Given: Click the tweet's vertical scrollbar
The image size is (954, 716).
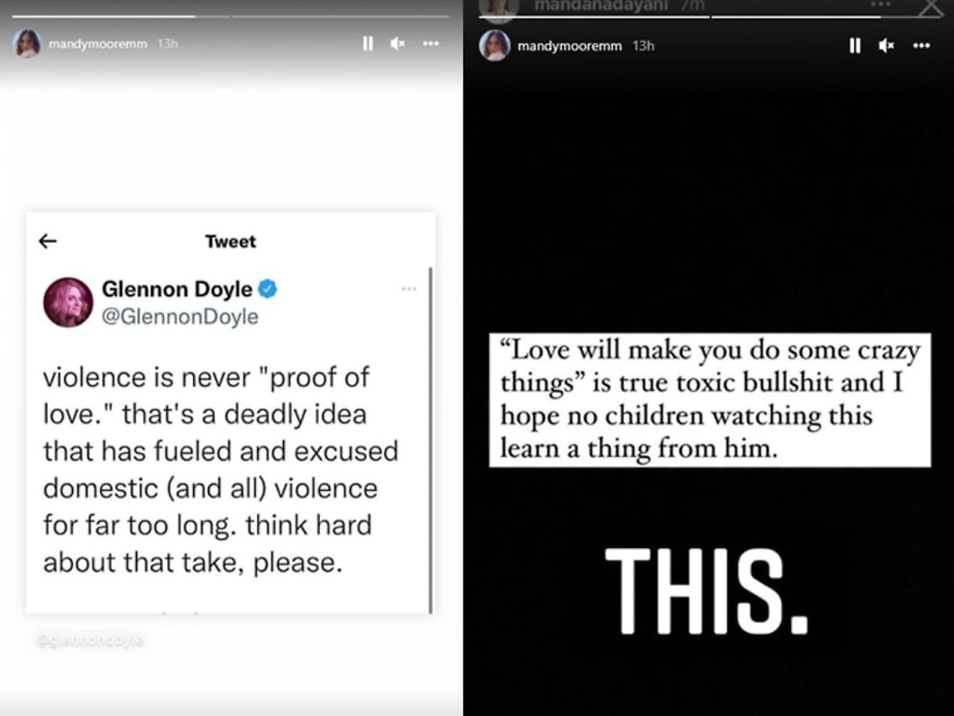Looking at the screenshot, I should click(x=431, y=440).
